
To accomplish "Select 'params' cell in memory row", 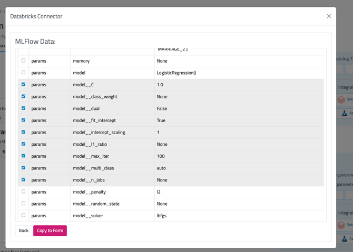I will point(50,61).
